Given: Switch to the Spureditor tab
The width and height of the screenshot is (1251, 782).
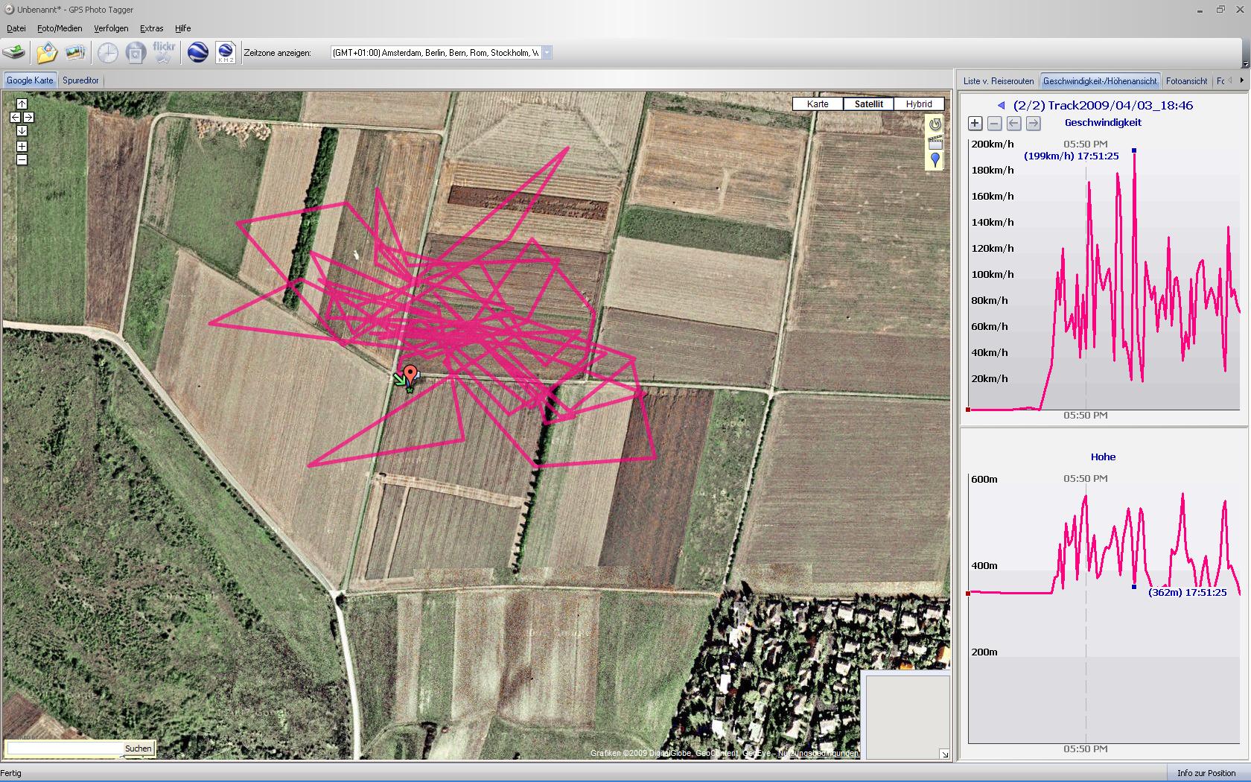Looking at the screenshot, I should pos(80,80).
